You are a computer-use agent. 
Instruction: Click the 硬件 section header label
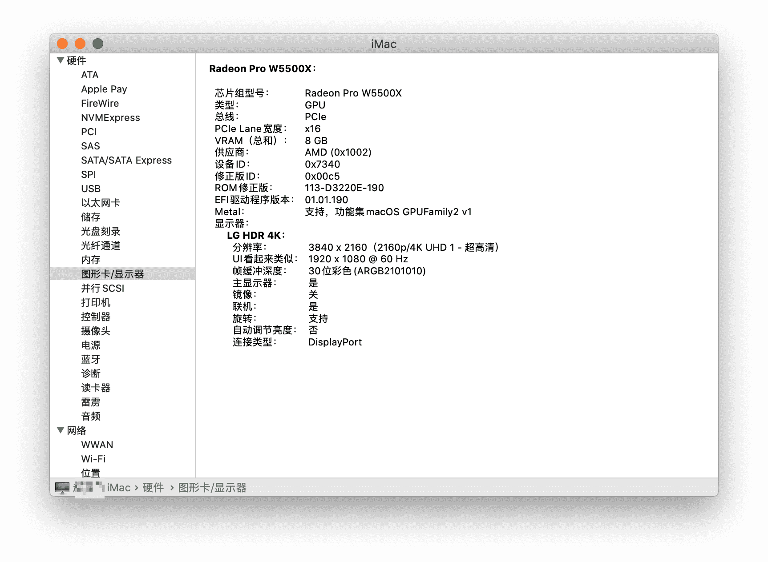(77, 61)
